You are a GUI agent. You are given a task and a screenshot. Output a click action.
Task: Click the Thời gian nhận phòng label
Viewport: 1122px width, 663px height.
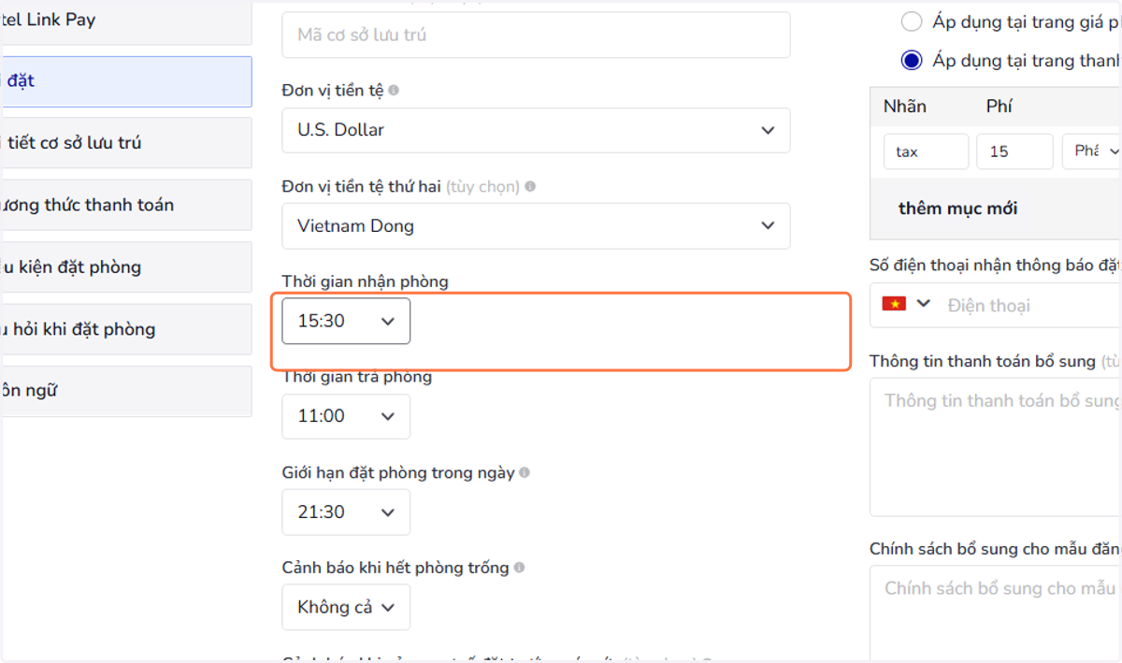coord(366,281)
